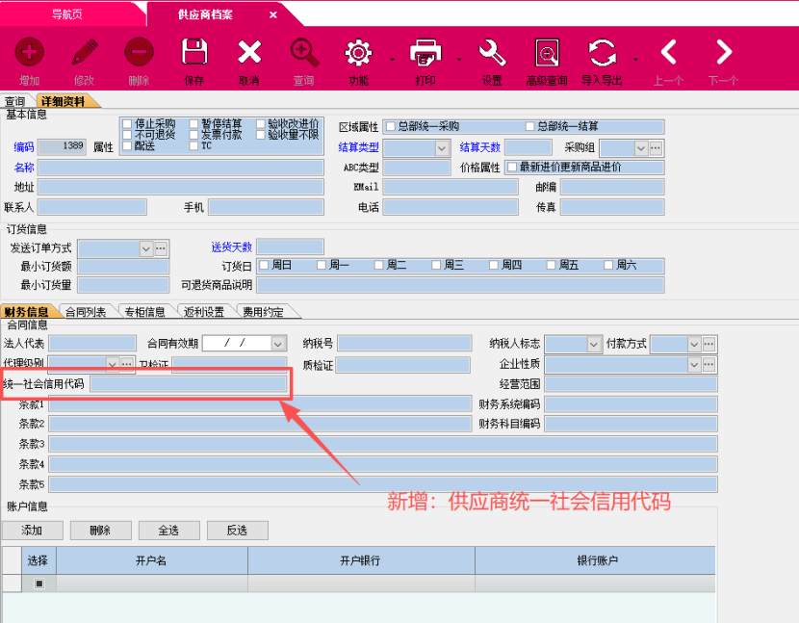The width and height of the screenshot is (799, 623).
Task: Open 企业性质 dropdown
Action: (x=694, y=365)
